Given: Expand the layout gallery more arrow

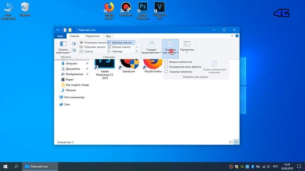Looking at the screenshot, I should (137, 51).
